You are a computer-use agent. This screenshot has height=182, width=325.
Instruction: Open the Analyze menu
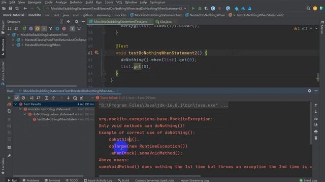tap(61, 2)
